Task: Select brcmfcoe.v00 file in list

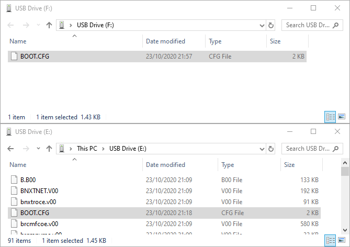Action: coord(39,224)
